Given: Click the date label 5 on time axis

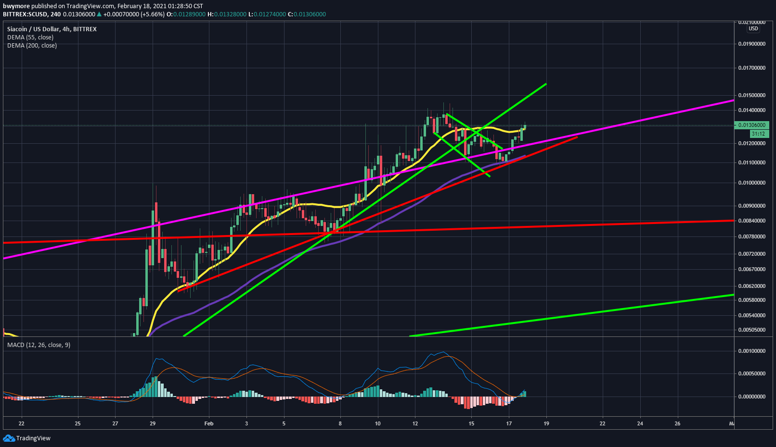Looking at the screenshot, I should (x=284, y=423).
